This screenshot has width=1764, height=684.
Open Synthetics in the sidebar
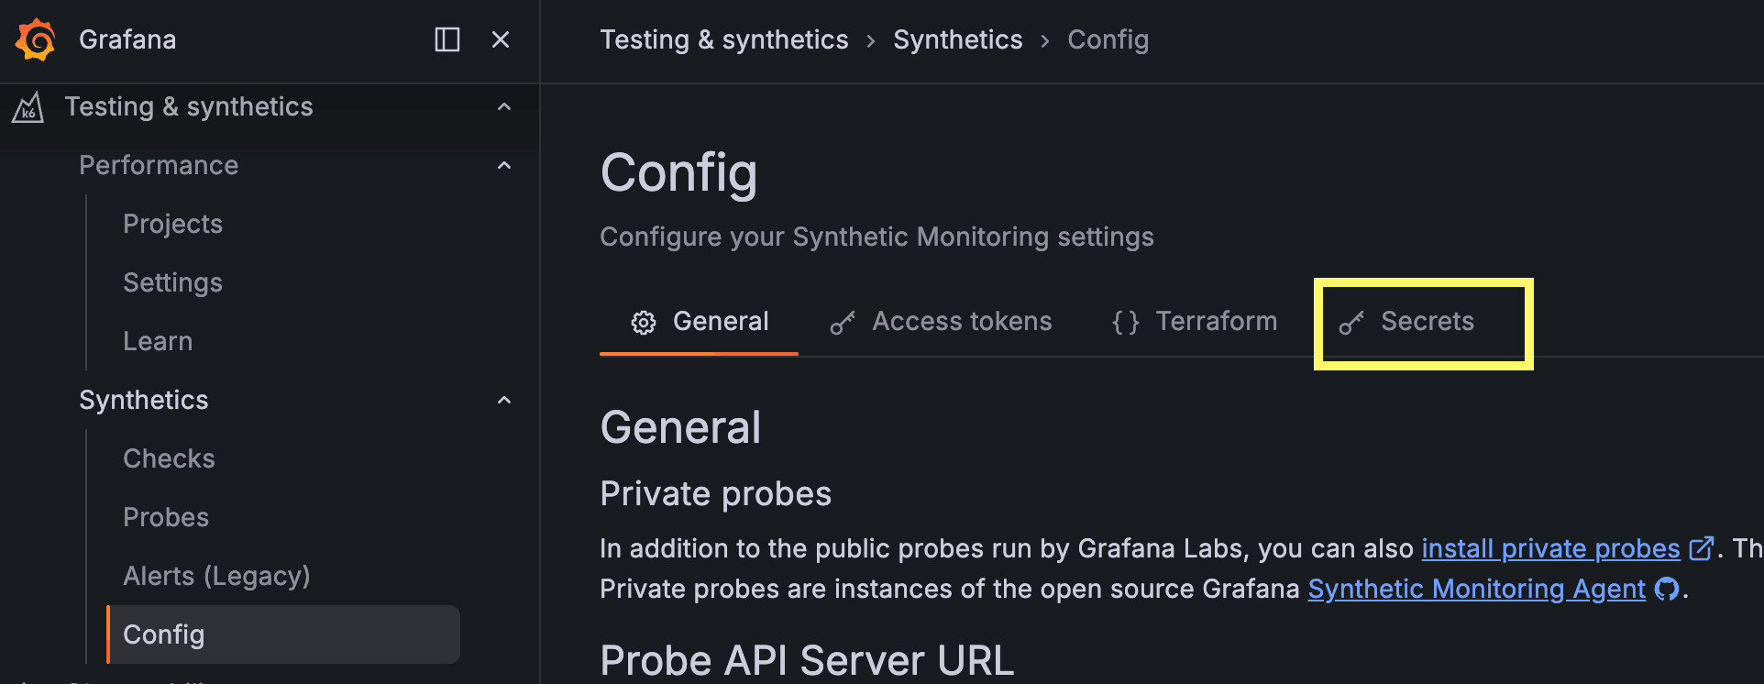(x=144, y=400)
